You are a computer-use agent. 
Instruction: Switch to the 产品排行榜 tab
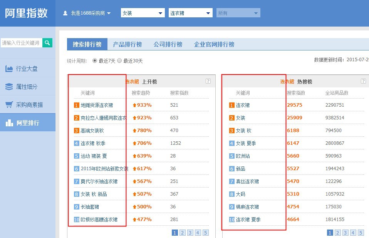127,44
